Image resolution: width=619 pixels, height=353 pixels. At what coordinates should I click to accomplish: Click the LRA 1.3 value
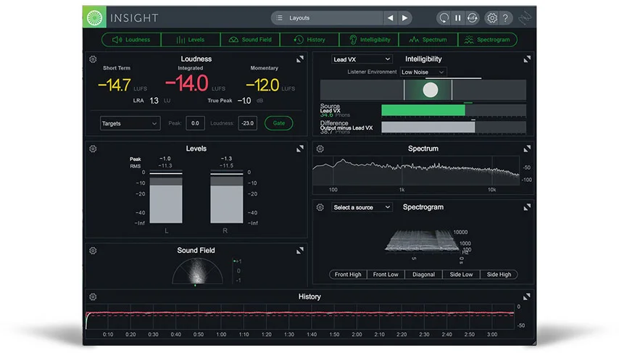154,101
